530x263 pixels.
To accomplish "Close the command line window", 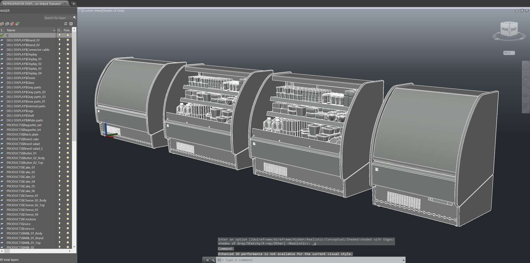I will point(208,260).
